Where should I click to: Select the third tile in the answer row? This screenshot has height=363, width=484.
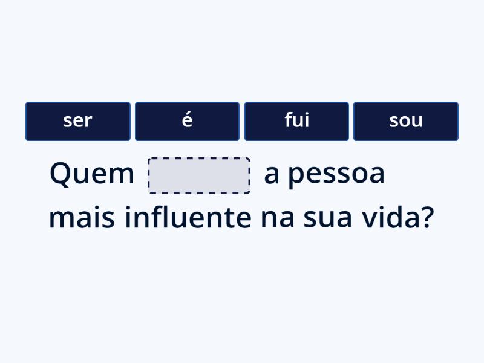[296, 120]
